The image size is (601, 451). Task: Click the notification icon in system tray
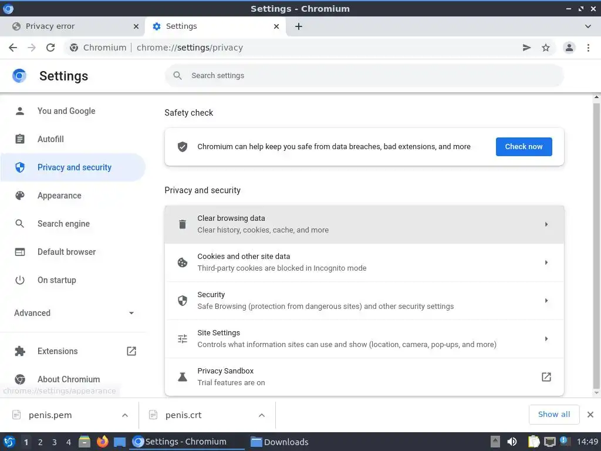tap(564, 440)
